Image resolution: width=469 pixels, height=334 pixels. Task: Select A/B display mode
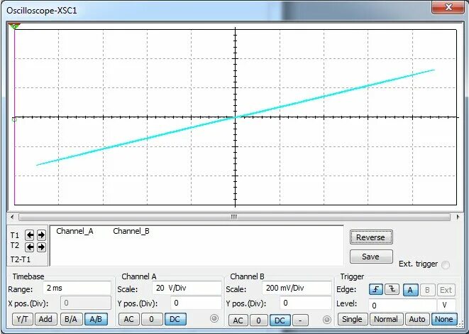(96, 319)
